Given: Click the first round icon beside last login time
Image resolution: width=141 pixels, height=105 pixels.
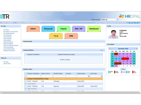Looking at the screenshot, I should (129, 23).
